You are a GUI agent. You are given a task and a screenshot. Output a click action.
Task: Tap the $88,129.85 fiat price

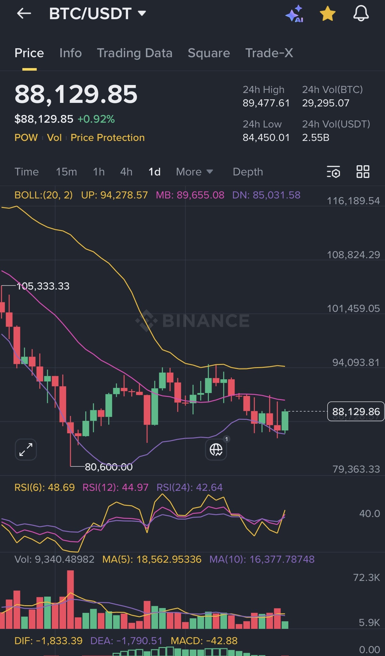pos(44,119)
